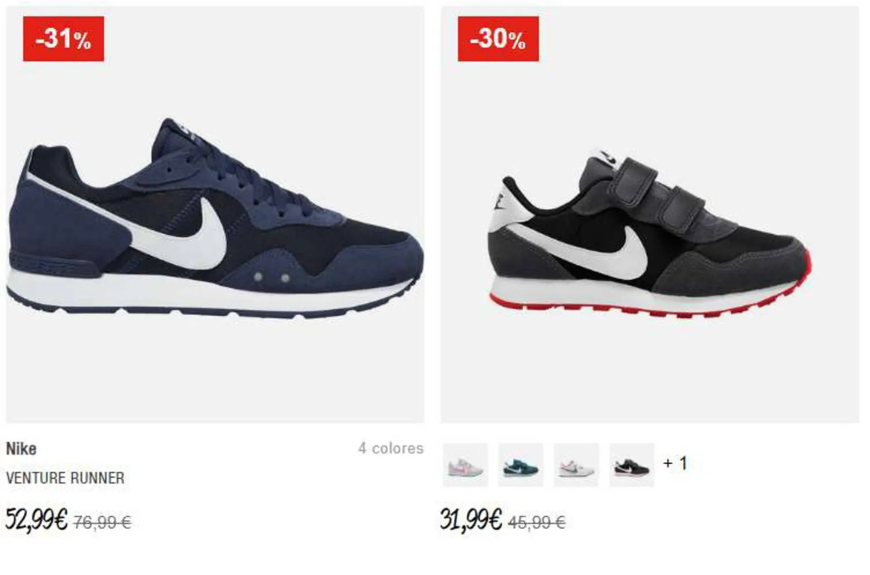This screenshot has width=870, height=575.
Task: Click the -31% discount badge
Action: point(63,39)
